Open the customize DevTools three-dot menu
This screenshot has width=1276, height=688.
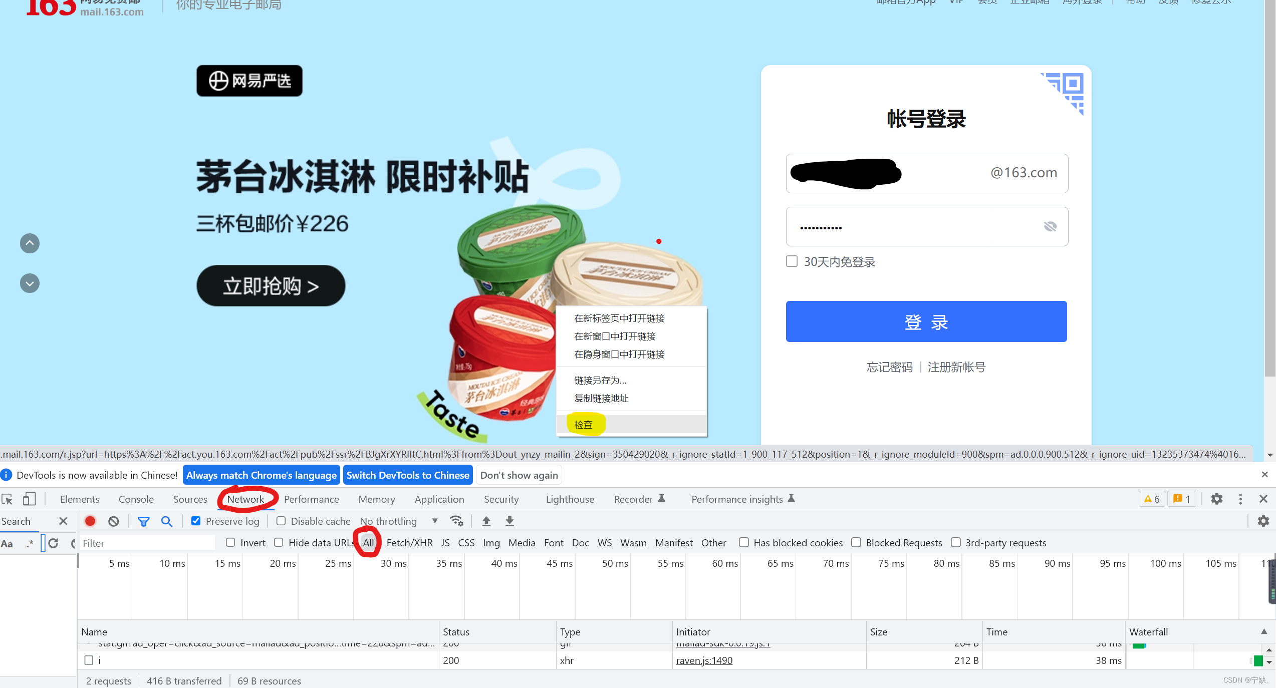(x=1240, y=499)
